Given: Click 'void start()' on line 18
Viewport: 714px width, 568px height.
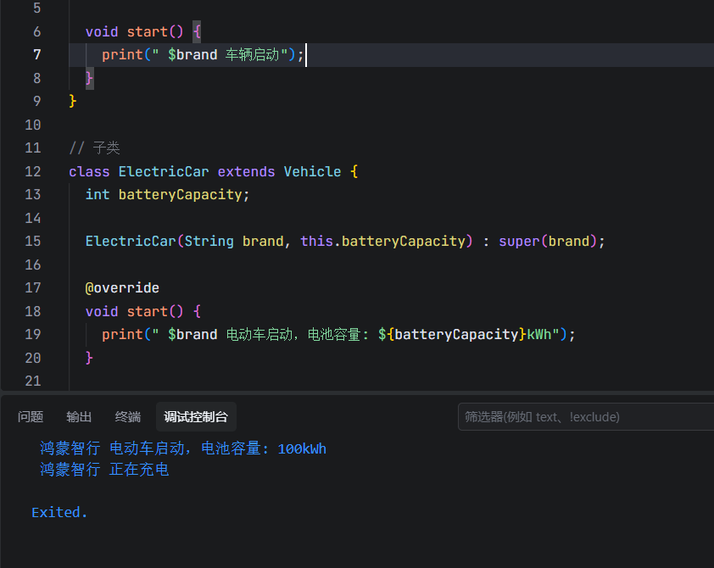Looking at the screenshot, I should click(134, 311).
